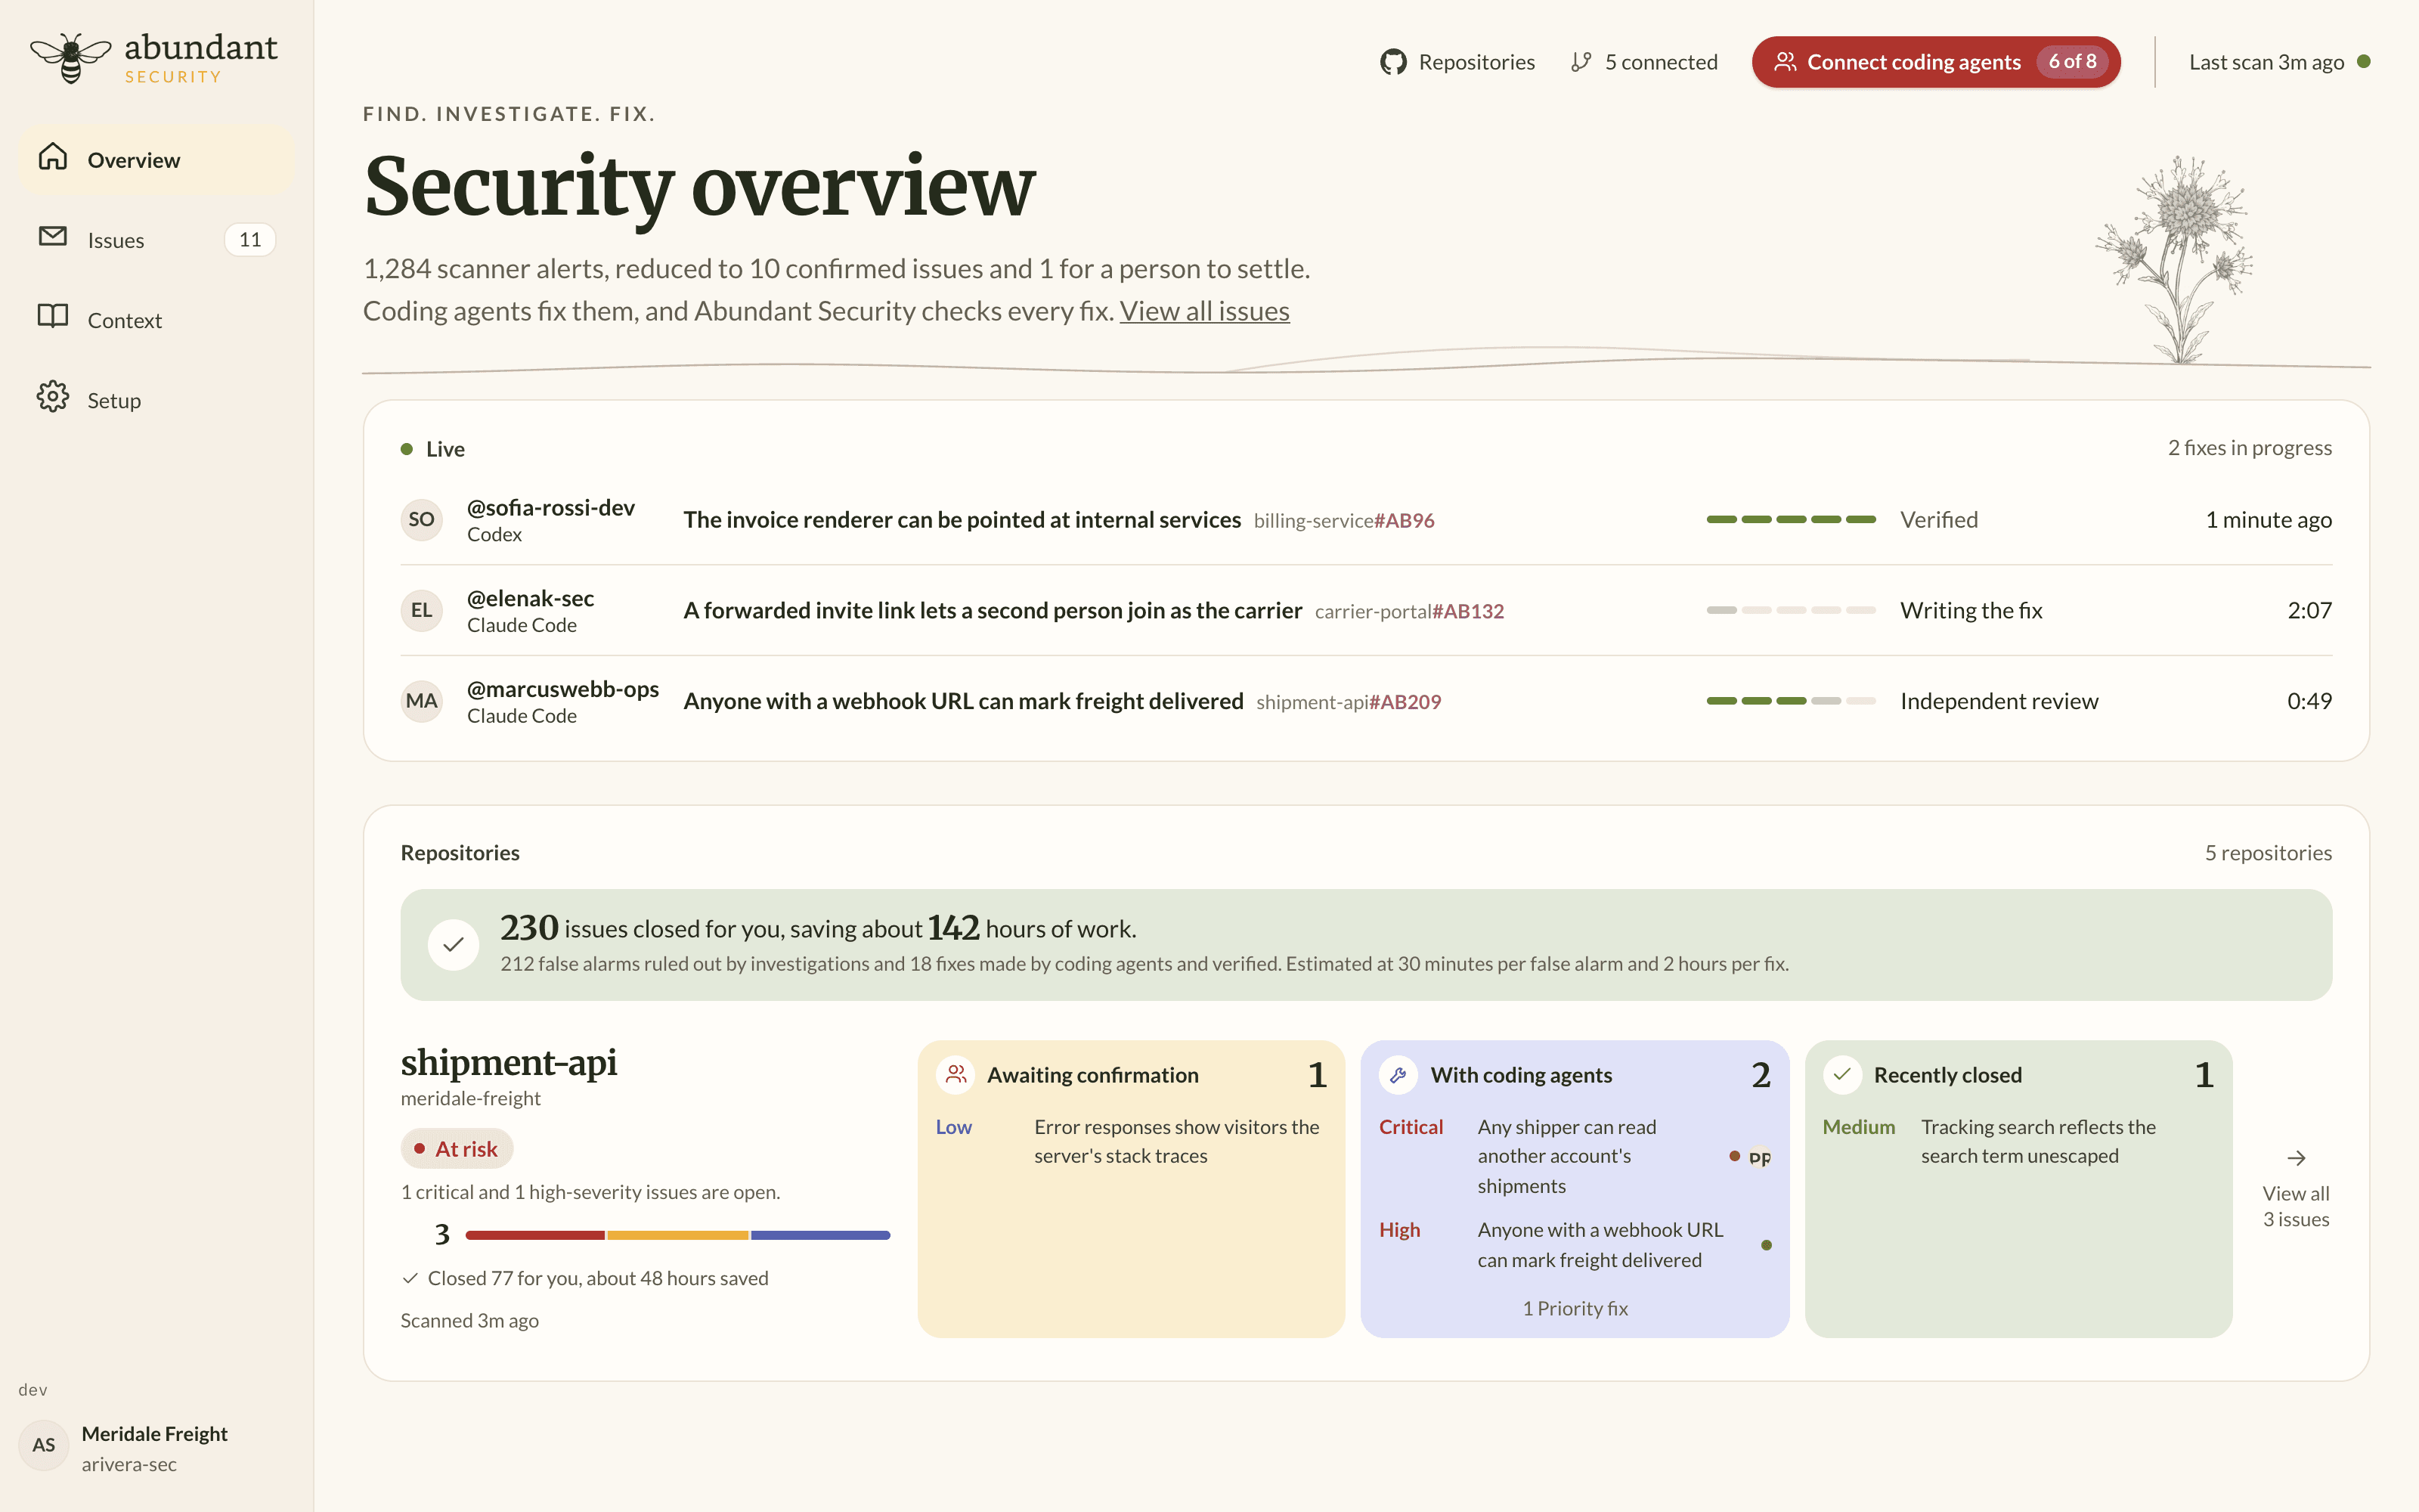Click the Abundant Security bee logo
Viewport: 2419px width, 1512px height.
pos(70,58)
